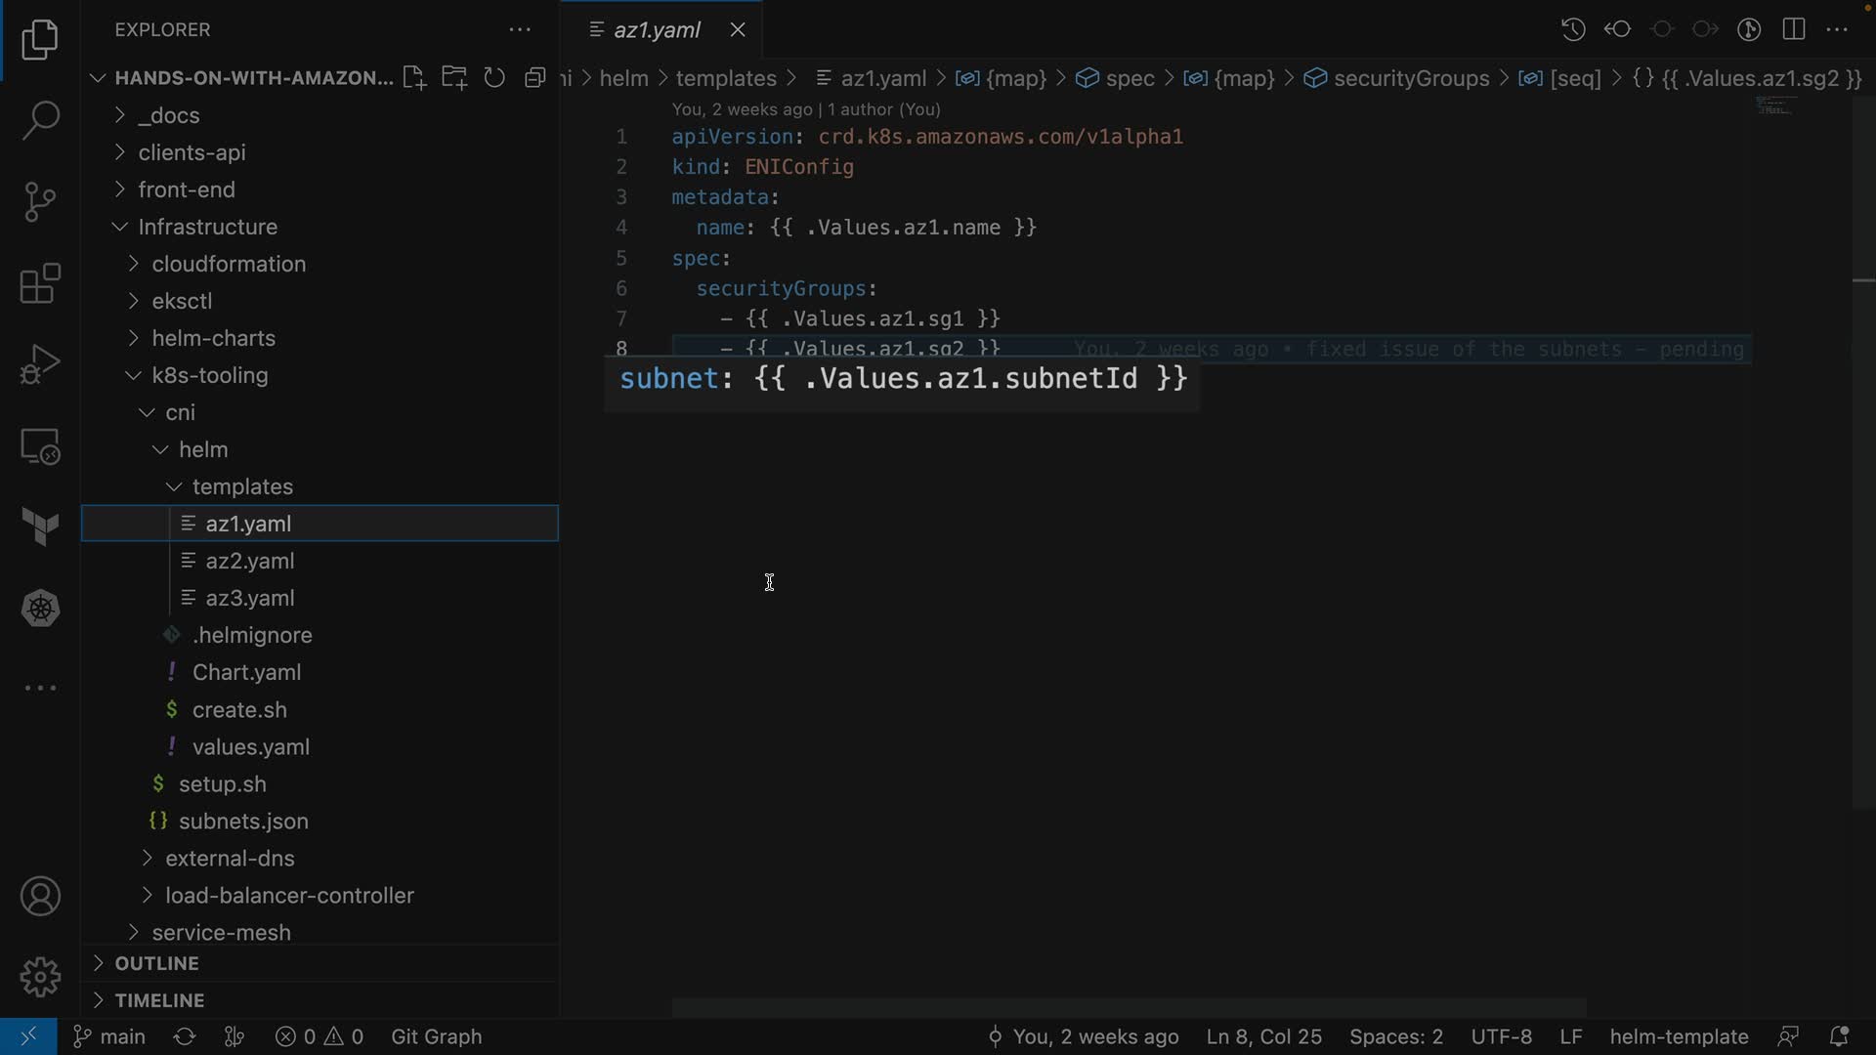
Task: Change helm-template language mode
Action: pos(1678,1036)
